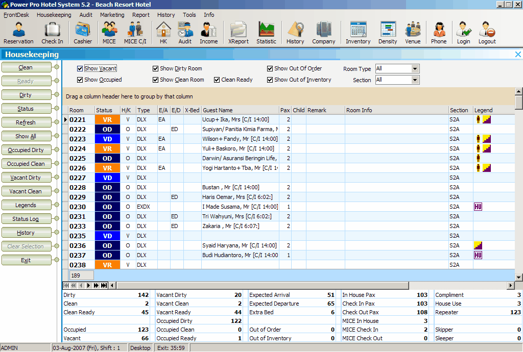The height and width of the screenshot is (352, 523).
Task: Click the Occupied Dirty sidebar button
Action: (x=26, y=149)
